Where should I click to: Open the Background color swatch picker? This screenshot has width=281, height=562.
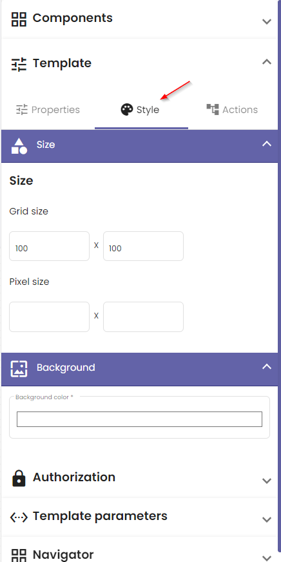click(139, 419)
